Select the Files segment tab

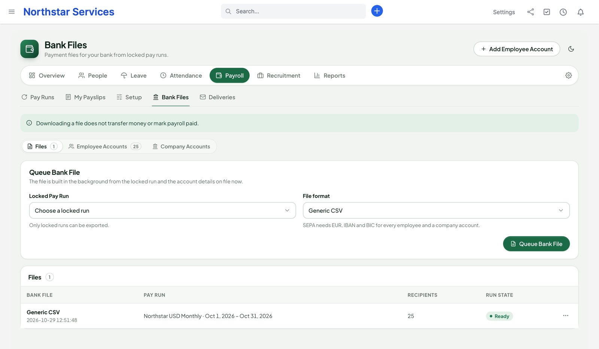[x=42, y=146]
